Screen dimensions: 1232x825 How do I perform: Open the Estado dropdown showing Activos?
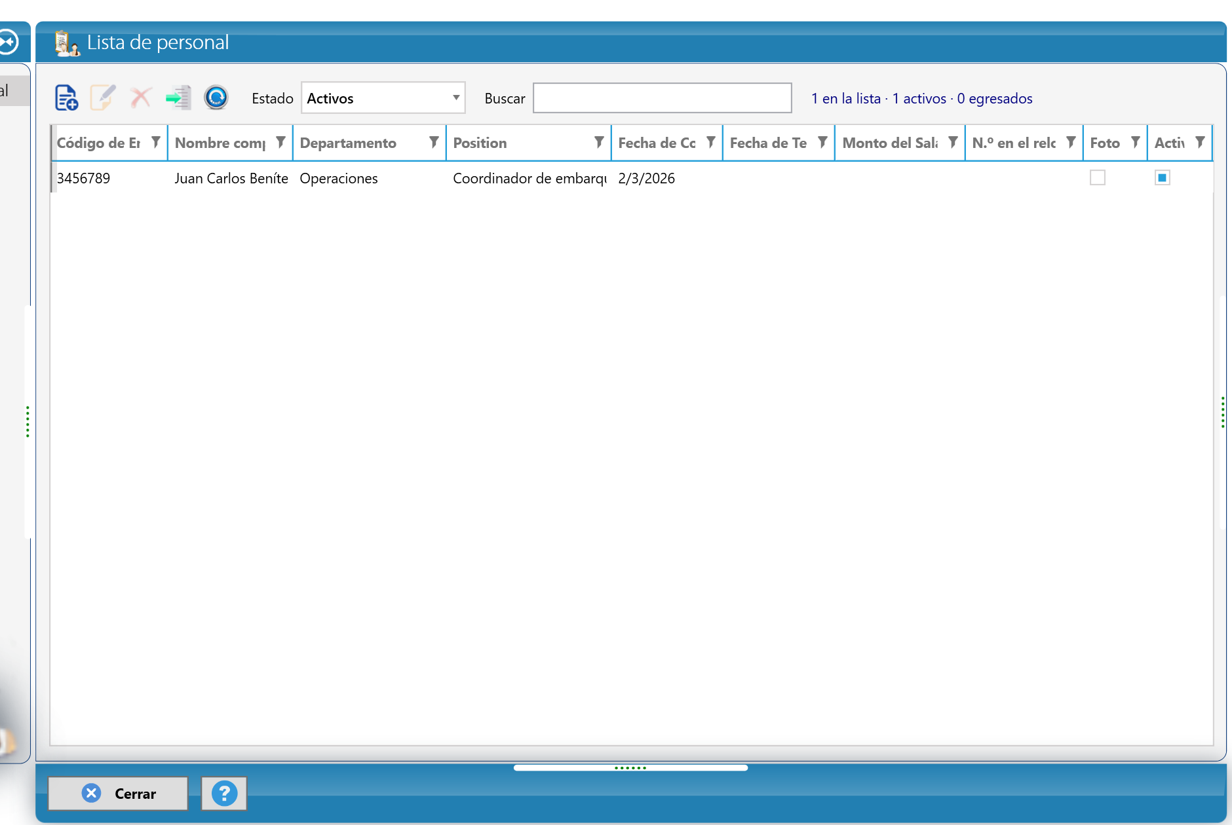[x=383, y=98]
